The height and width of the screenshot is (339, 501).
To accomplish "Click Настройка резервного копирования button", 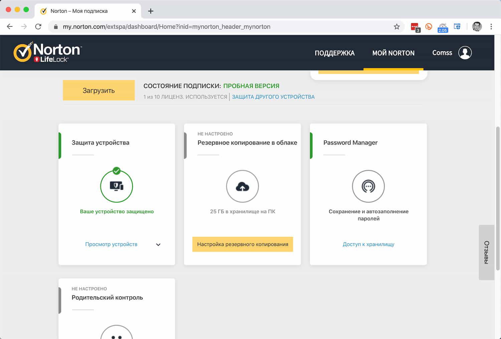I will tap(242, 244).
